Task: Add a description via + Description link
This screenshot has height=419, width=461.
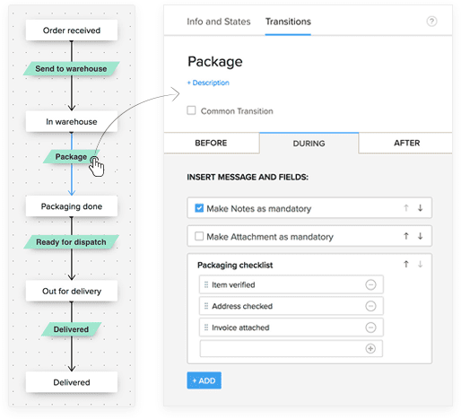Action: (x=208, y=83)
